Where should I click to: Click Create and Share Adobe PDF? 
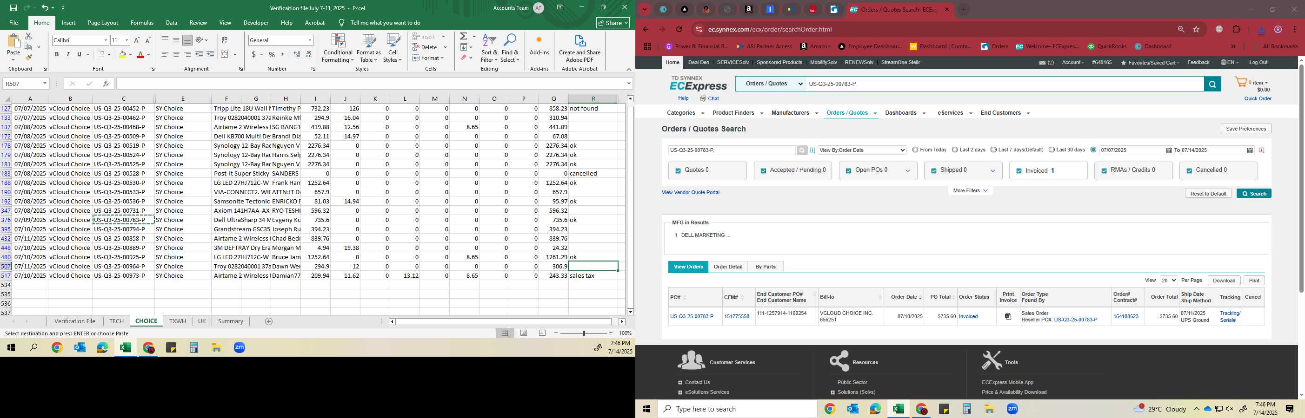tap(579, 48)
